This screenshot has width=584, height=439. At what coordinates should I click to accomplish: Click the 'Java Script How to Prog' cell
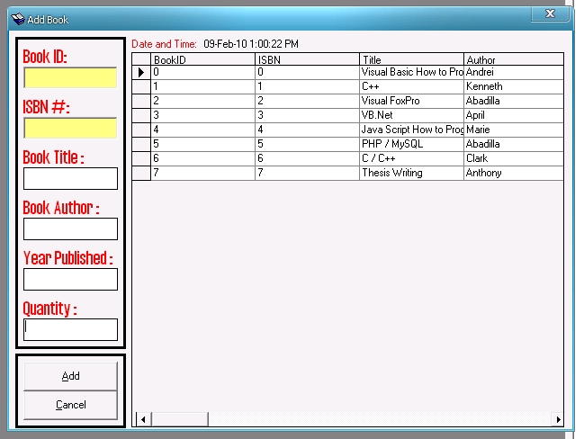[x=411, y=130]
